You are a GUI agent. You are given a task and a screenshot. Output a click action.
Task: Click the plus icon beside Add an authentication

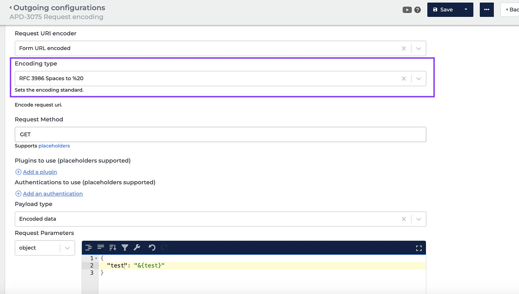(x=18, y=194)
